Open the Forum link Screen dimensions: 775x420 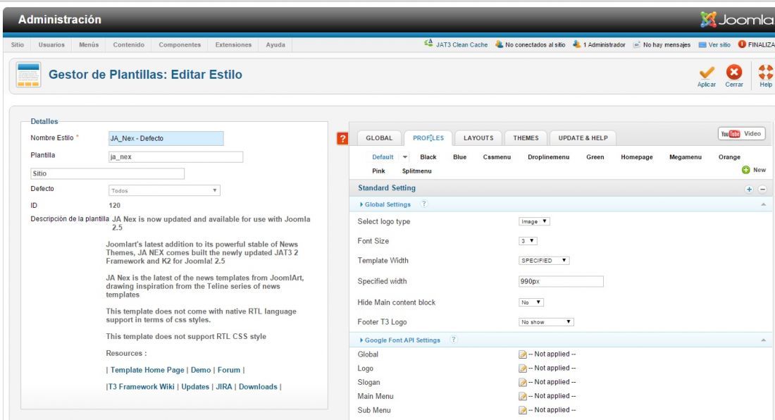click(x=229, y=370)
